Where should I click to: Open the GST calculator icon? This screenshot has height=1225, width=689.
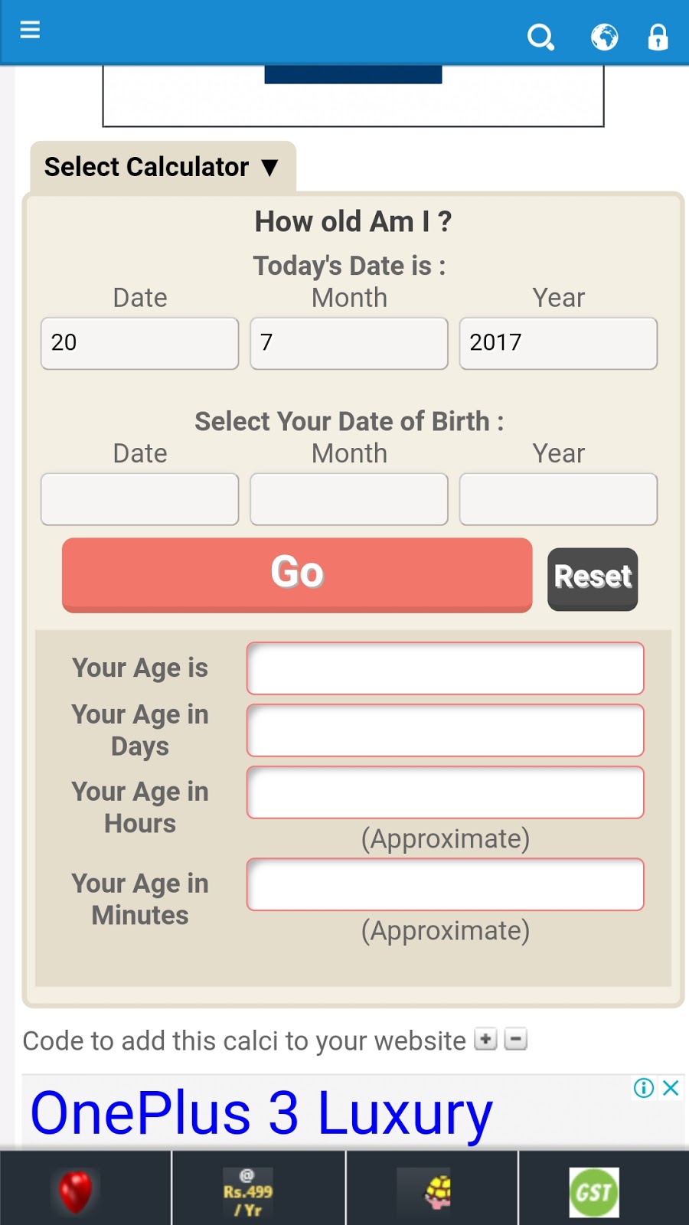(594, 1192)
